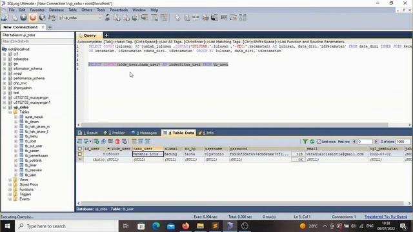The width and height of the screenshot is (413, 232).
Task: Open Sublime Text from the taskbar
Action: (215, 226)
